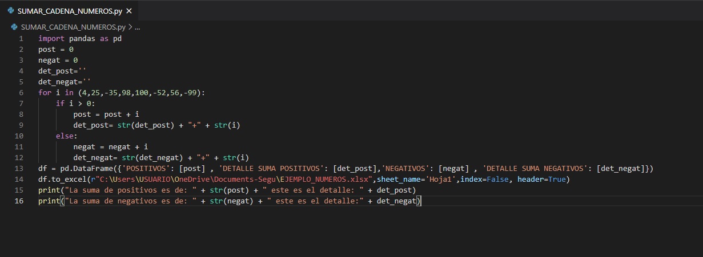This screenshot has width=703, height=257.
Task: Click the 'negat = negat + i' line
Action: (110, 146)
